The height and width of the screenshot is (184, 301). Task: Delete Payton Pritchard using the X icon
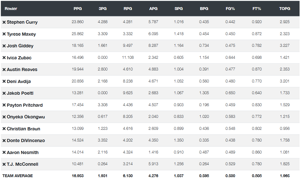4,105
